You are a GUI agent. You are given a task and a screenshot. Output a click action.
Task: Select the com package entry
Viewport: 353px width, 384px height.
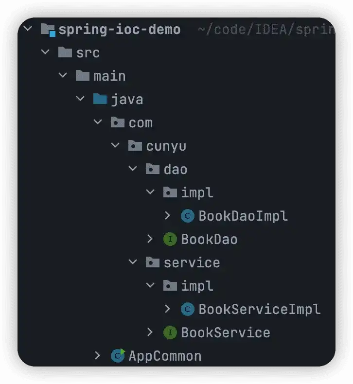[141, 123]
